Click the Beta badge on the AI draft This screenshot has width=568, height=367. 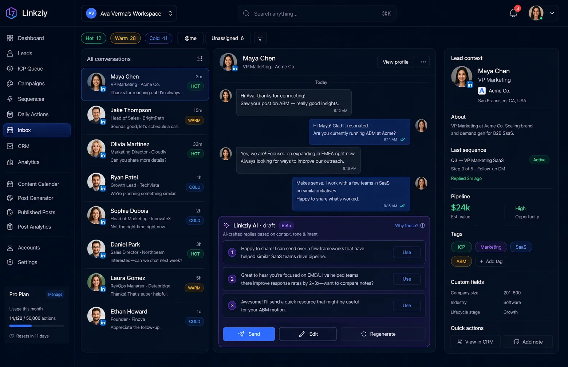click(286, 225)
